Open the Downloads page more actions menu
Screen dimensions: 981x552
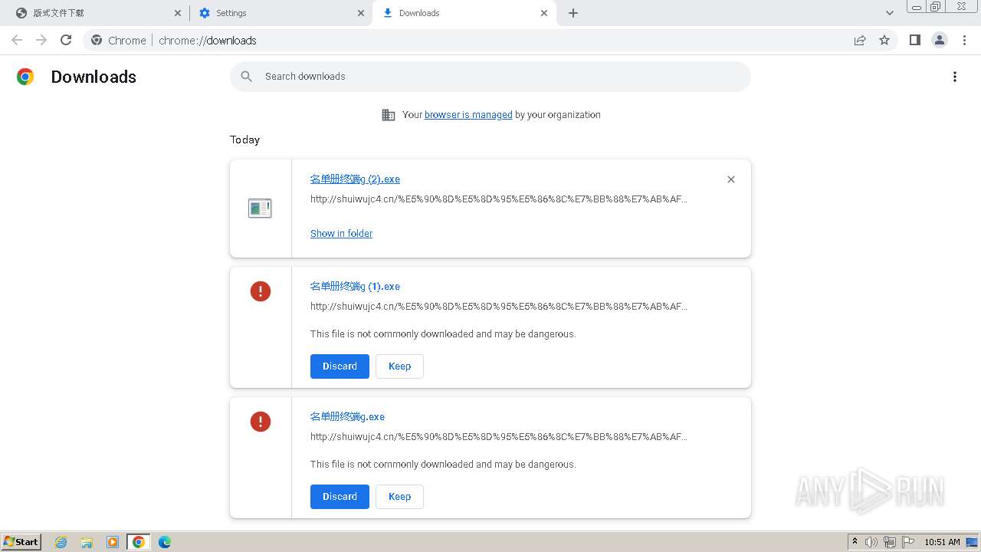955,77
